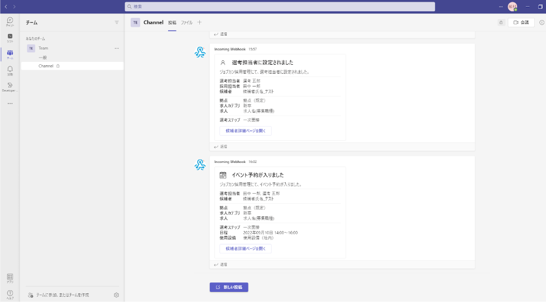Click the 新しい投稿 button
Screen dimensions: 546x303
point(229,287)
